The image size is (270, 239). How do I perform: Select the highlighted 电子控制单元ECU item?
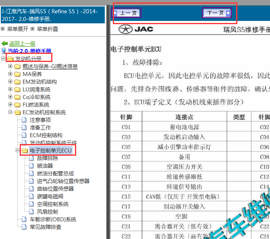(x=51, y=150)
